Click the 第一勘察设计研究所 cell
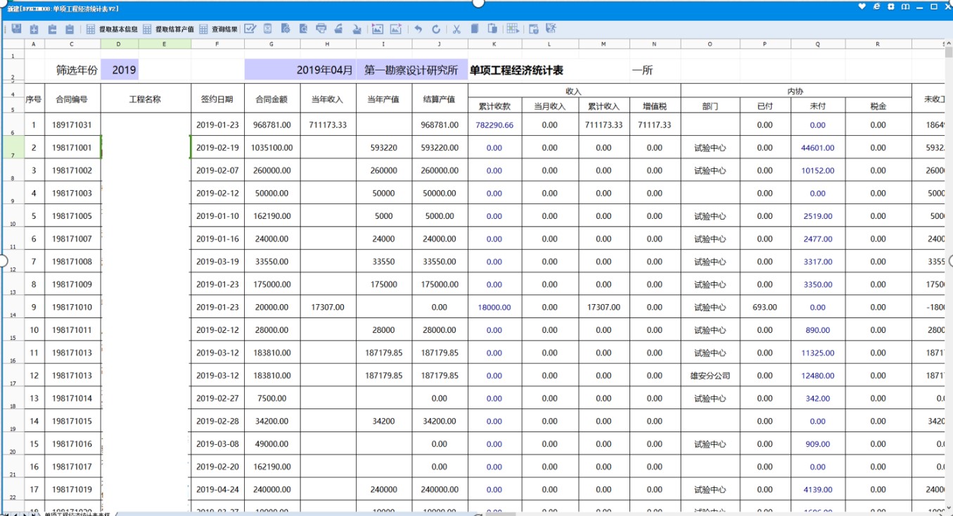This screenshot has height=516, width=953. pyautogui.click(x=411, y=70)
